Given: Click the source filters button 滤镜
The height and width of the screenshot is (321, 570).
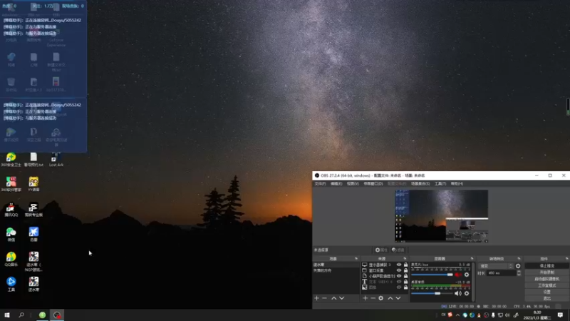Looking at the screenshot, I should pos(398,250).
